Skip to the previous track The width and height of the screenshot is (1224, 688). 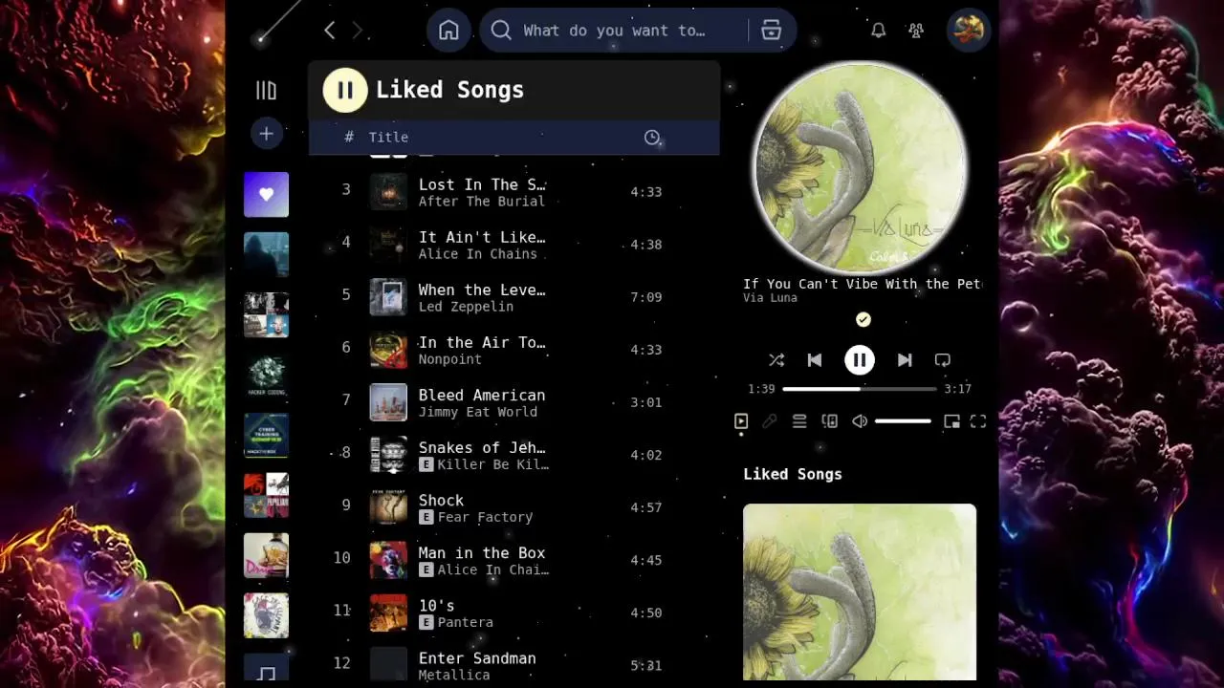tap(815, 360)
